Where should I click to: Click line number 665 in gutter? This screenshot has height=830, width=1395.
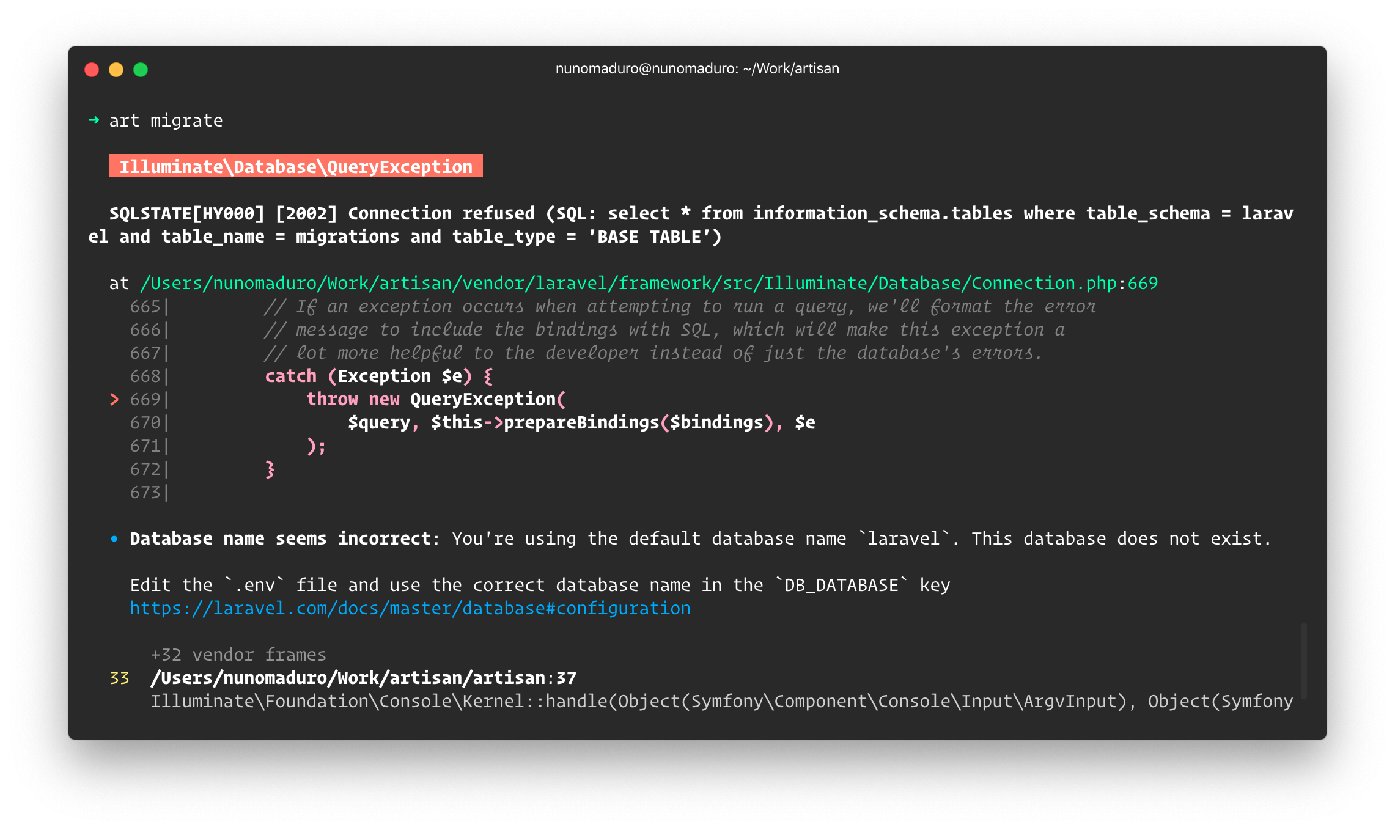pyautogui.click(x=145, y=307)
